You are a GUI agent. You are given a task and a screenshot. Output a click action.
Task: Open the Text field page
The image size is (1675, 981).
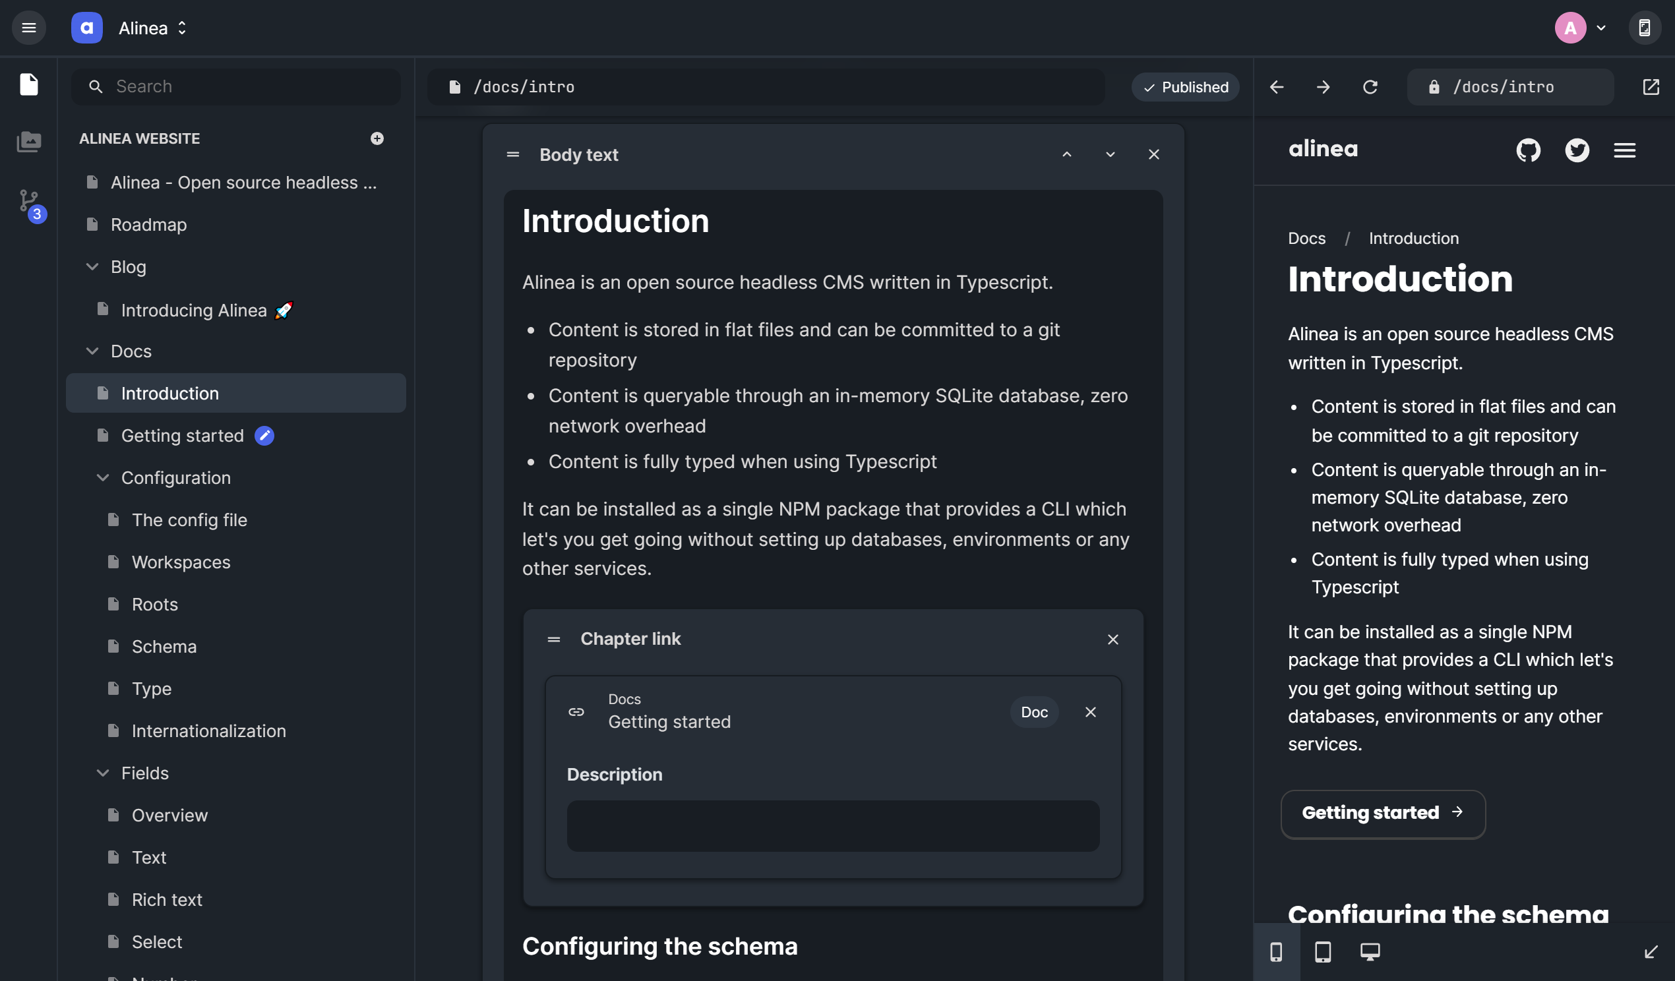236,856
